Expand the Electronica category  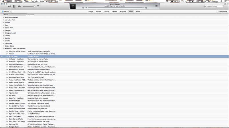pyautogui.click(x=4, y=44)
